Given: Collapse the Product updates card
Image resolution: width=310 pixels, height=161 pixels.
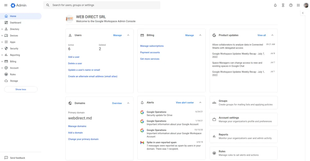Looking at the screenshot, I should pyautogui.click(x=272, y=35).
